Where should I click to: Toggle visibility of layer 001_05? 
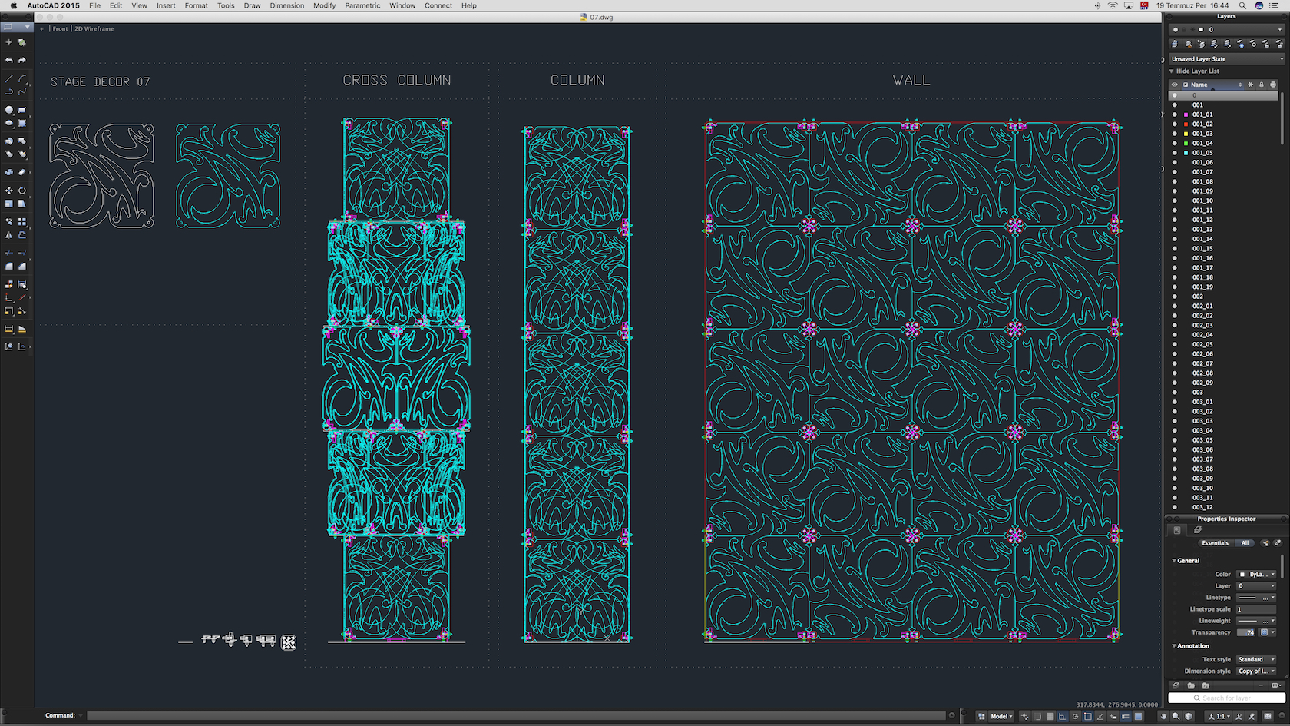1175,153
